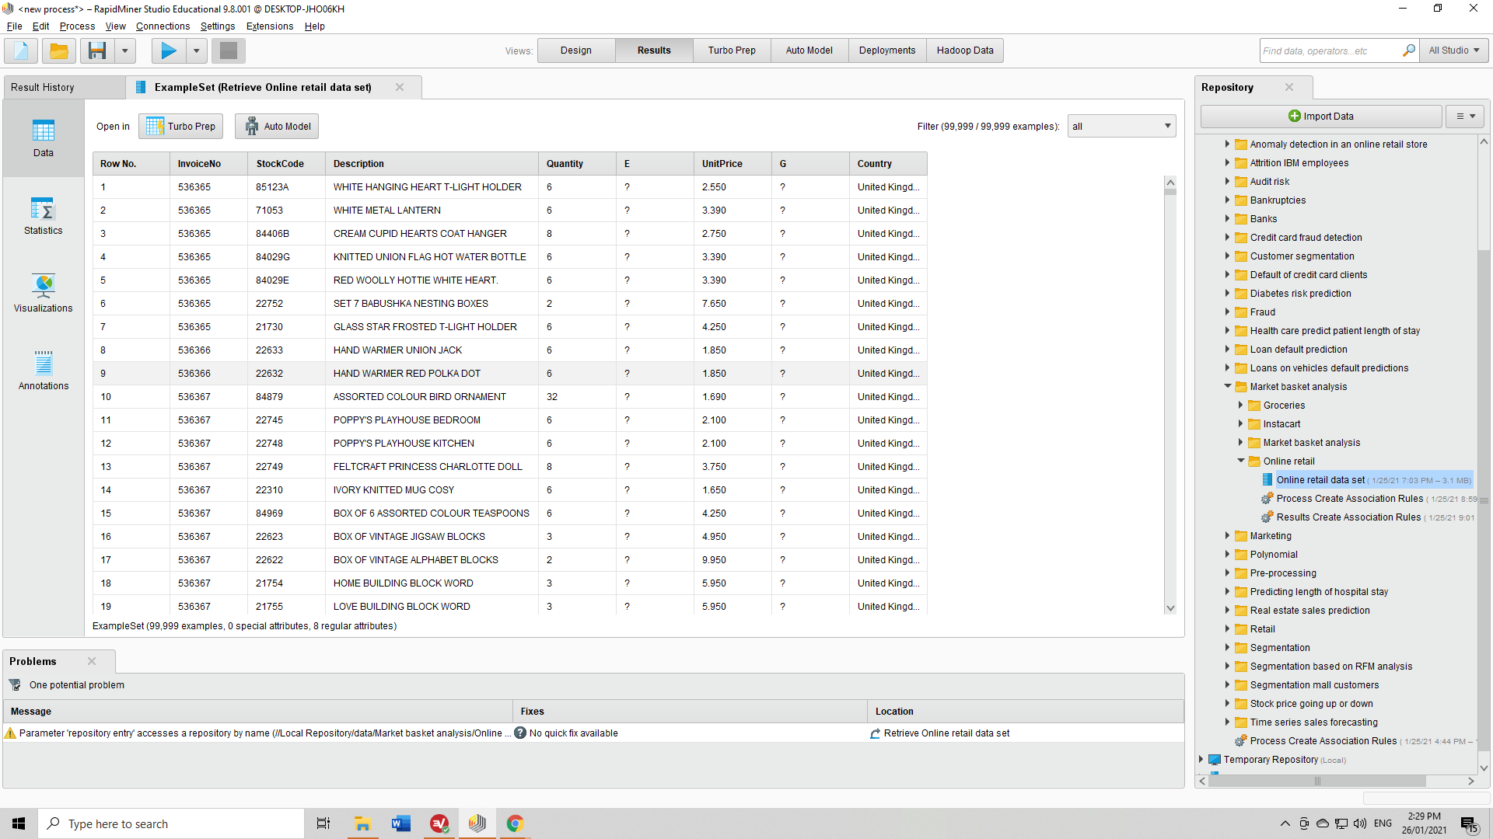
Task: Open Chrome from the taskbar
Action: (515, 823)
